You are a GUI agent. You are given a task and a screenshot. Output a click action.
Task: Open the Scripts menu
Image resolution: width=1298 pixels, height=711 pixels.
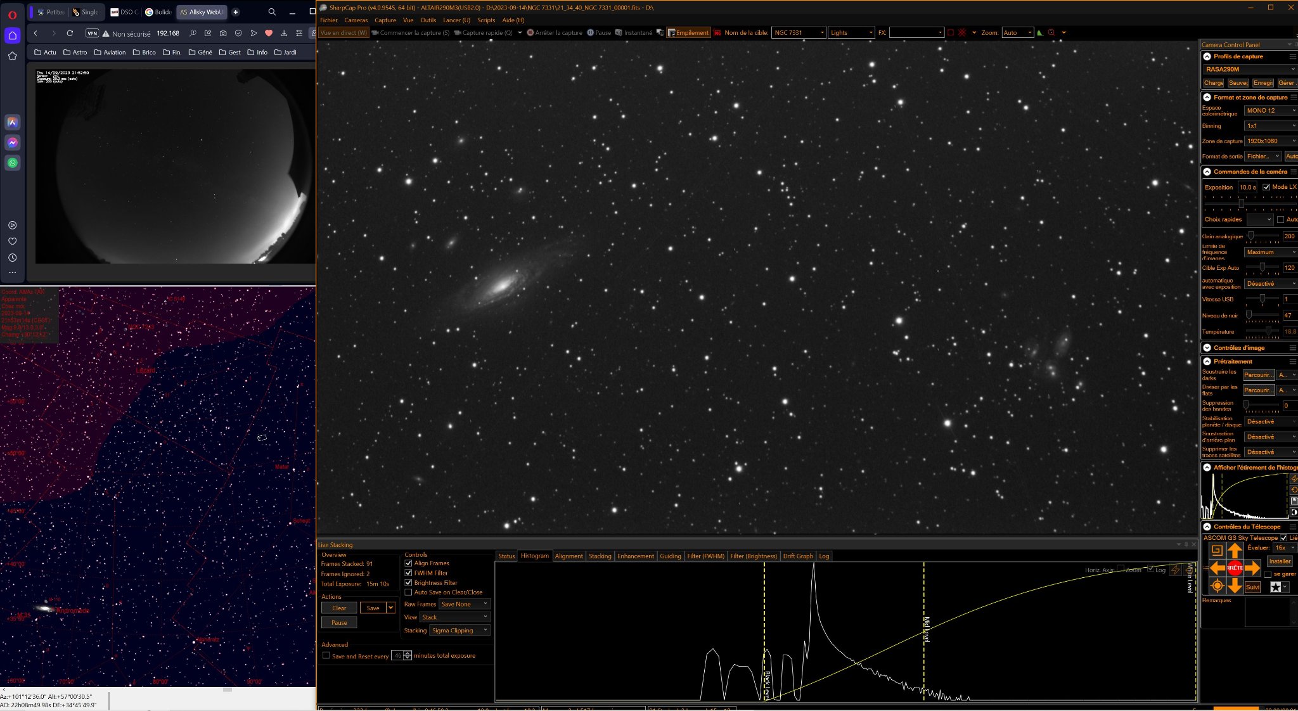coord(486,20)
